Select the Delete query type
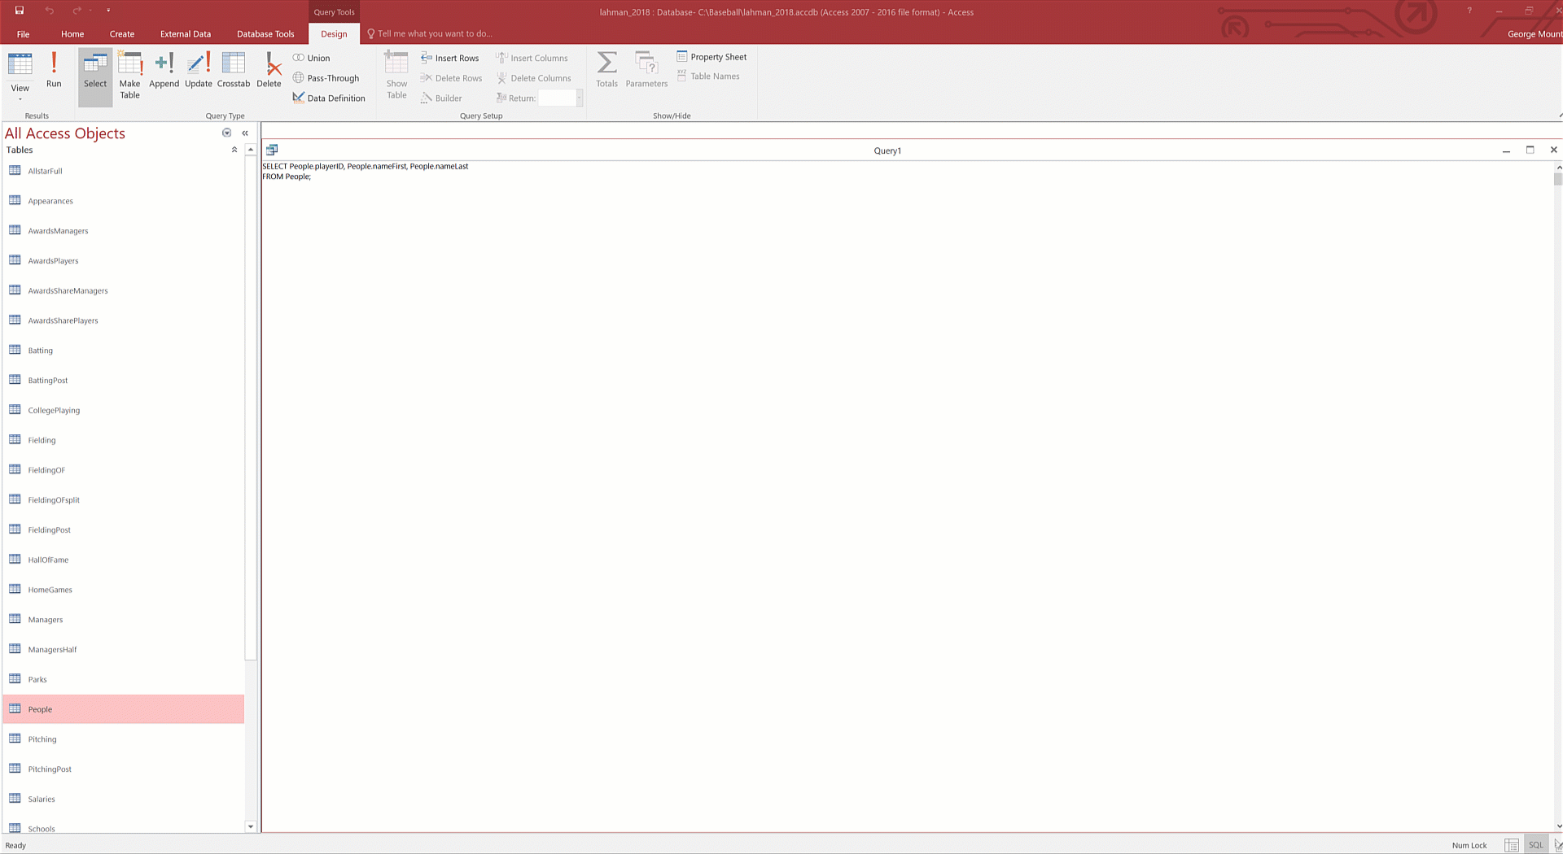Image resolution: width=1563 pixels, height=854 pixels. coord(269,70)
